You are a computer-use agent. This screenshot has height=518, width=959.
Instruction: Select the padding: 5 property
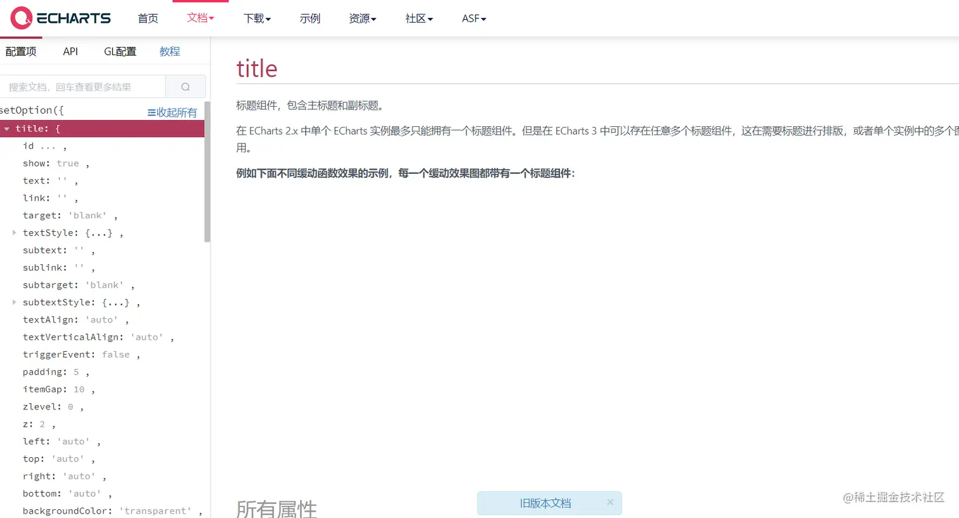click(x=56, y=372)
